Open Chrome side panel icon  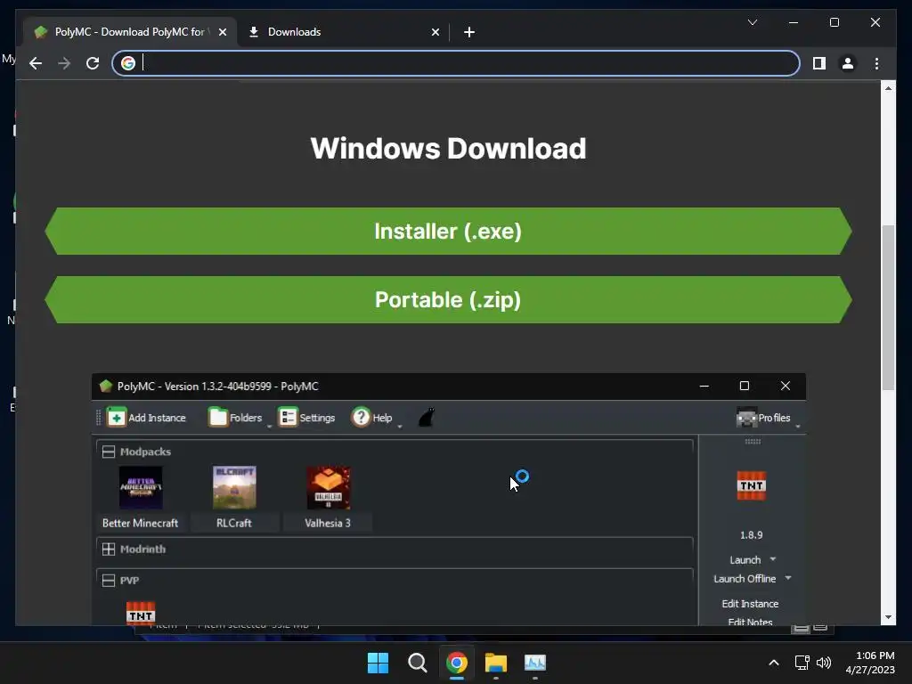tap(819, 63)
